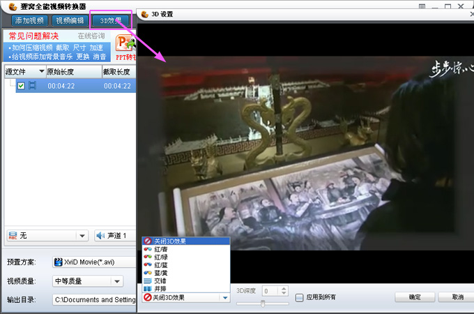The height and width of the screenshot is (314, 474).
Task: Open the 视频质量 中等质量 dropdown
Action: pos(88,281)
